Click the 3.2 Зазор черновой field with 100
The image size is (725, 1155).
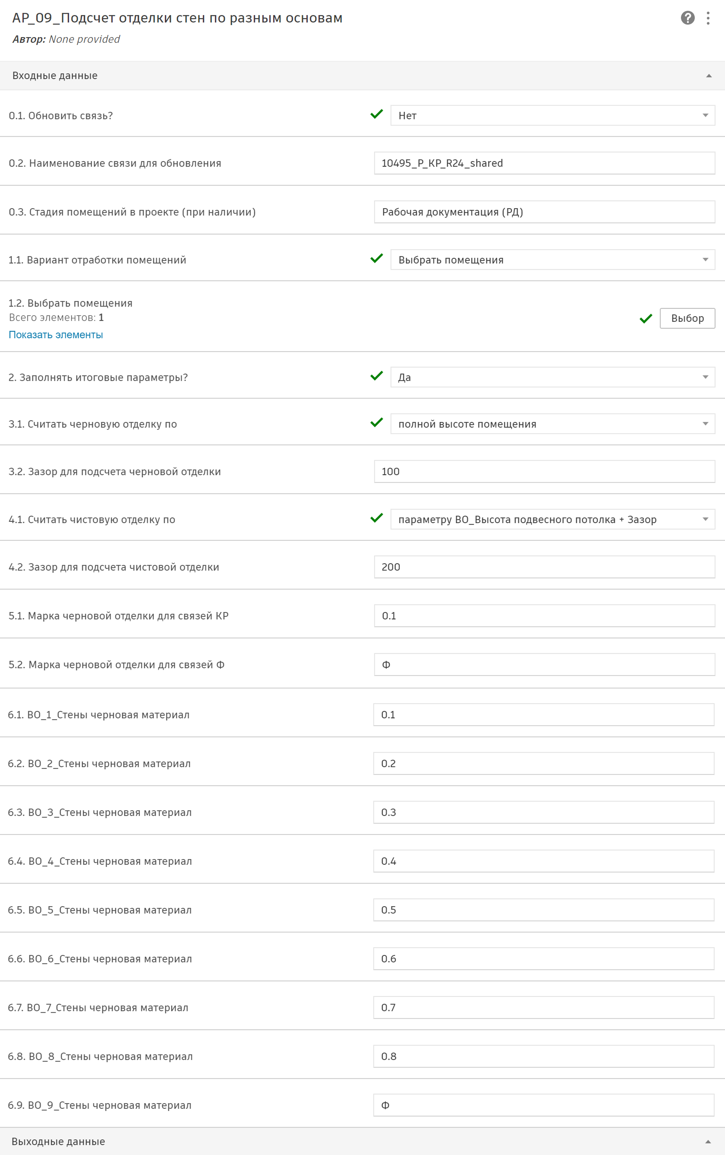[x=544, y=472]
